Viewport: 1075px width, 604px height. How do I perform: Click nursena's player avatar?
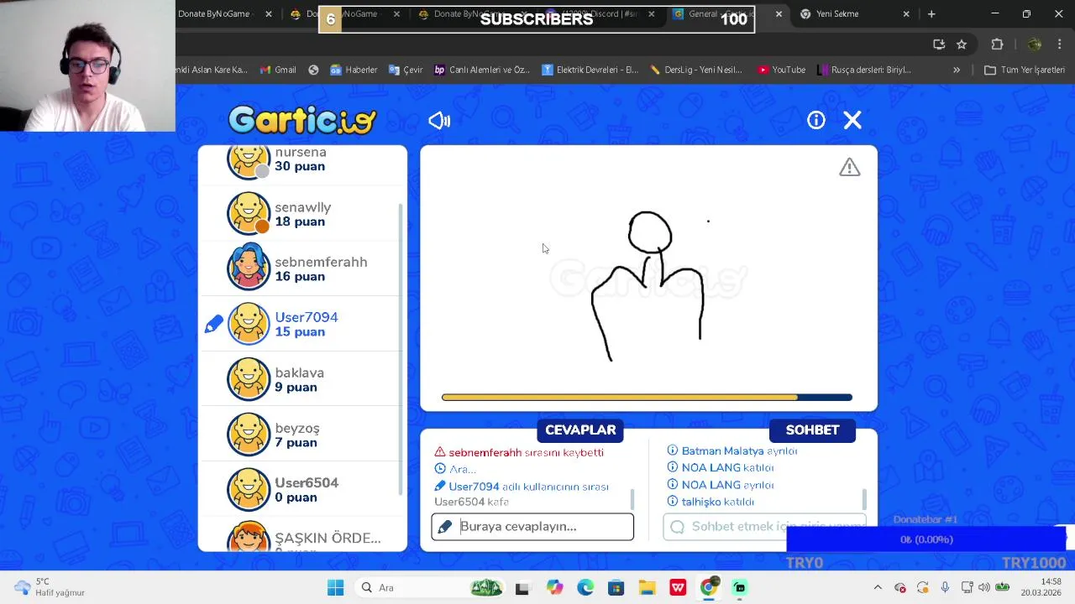249,159
